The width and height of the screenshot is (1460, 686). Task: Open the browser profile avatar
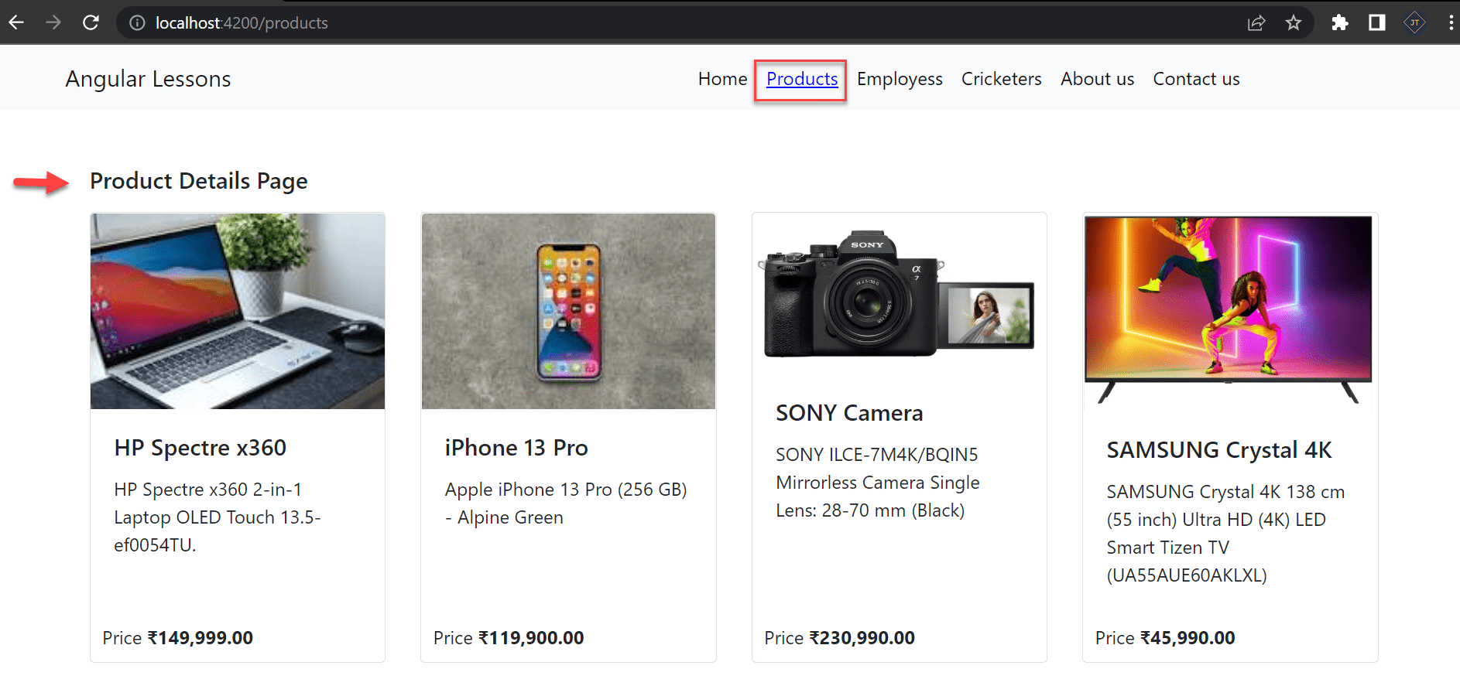(1414, 23)
